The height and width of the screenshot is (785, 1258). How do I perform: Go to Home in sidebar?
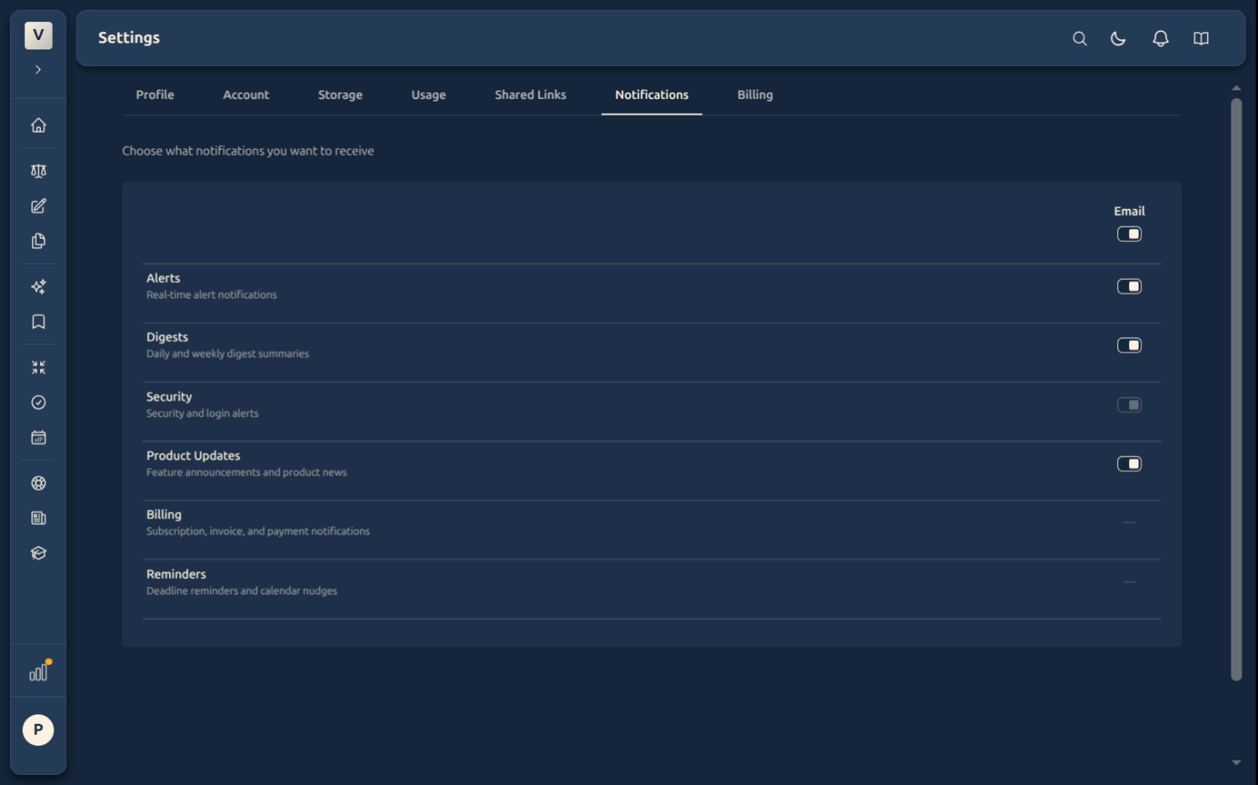(x=39, y=125)
